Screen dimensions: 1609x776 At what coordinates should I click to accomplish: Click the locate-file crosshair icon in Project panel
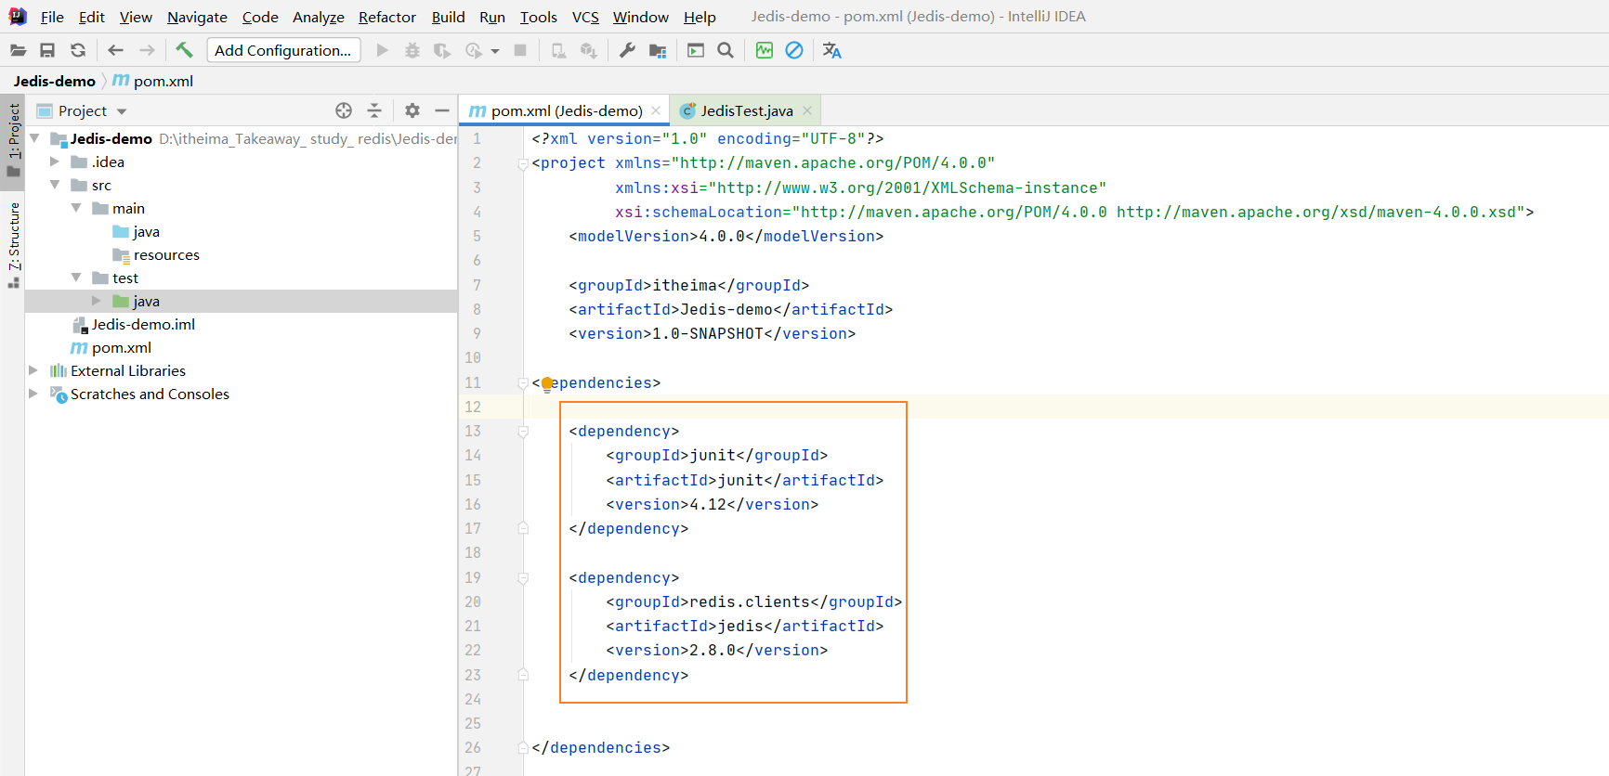point(344,110)
